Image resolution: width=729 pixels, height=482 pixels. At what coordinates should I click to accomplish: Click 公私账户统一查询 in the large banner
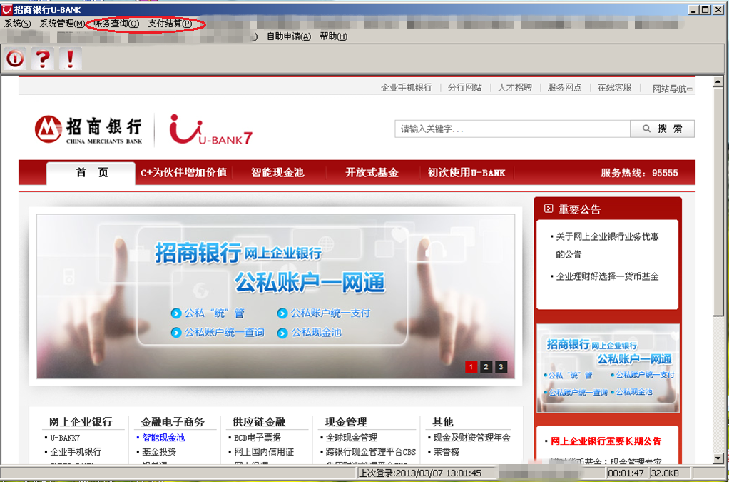click(218, 333)
